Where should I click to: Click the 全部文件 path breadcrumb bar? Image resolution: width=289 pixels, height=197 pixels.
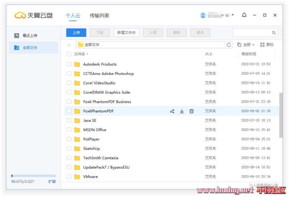coord(151,45)
